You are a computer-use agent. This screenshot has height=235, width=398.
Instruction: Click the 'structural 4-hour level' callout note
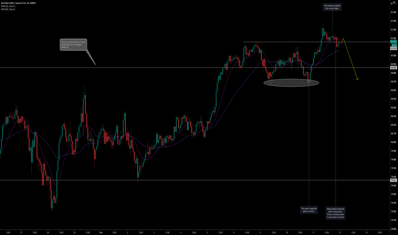(x=73, y=45)
